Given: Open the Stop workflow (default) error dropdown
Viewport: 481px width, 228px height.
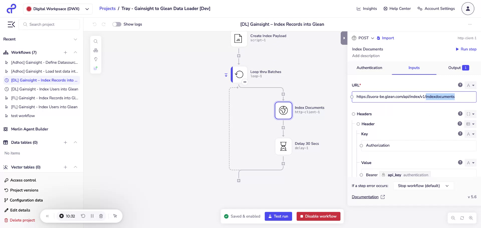Looking at the screenshot, I should tap(423, 186).
